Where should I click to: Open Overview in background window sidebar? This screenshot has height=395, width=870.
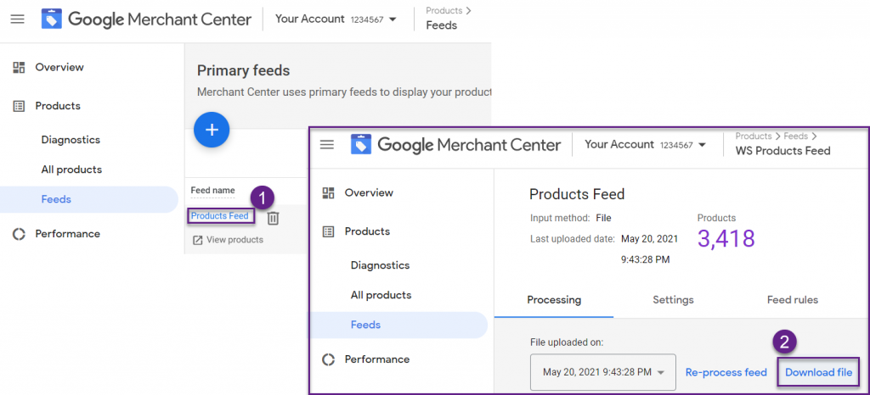point(59,68)
